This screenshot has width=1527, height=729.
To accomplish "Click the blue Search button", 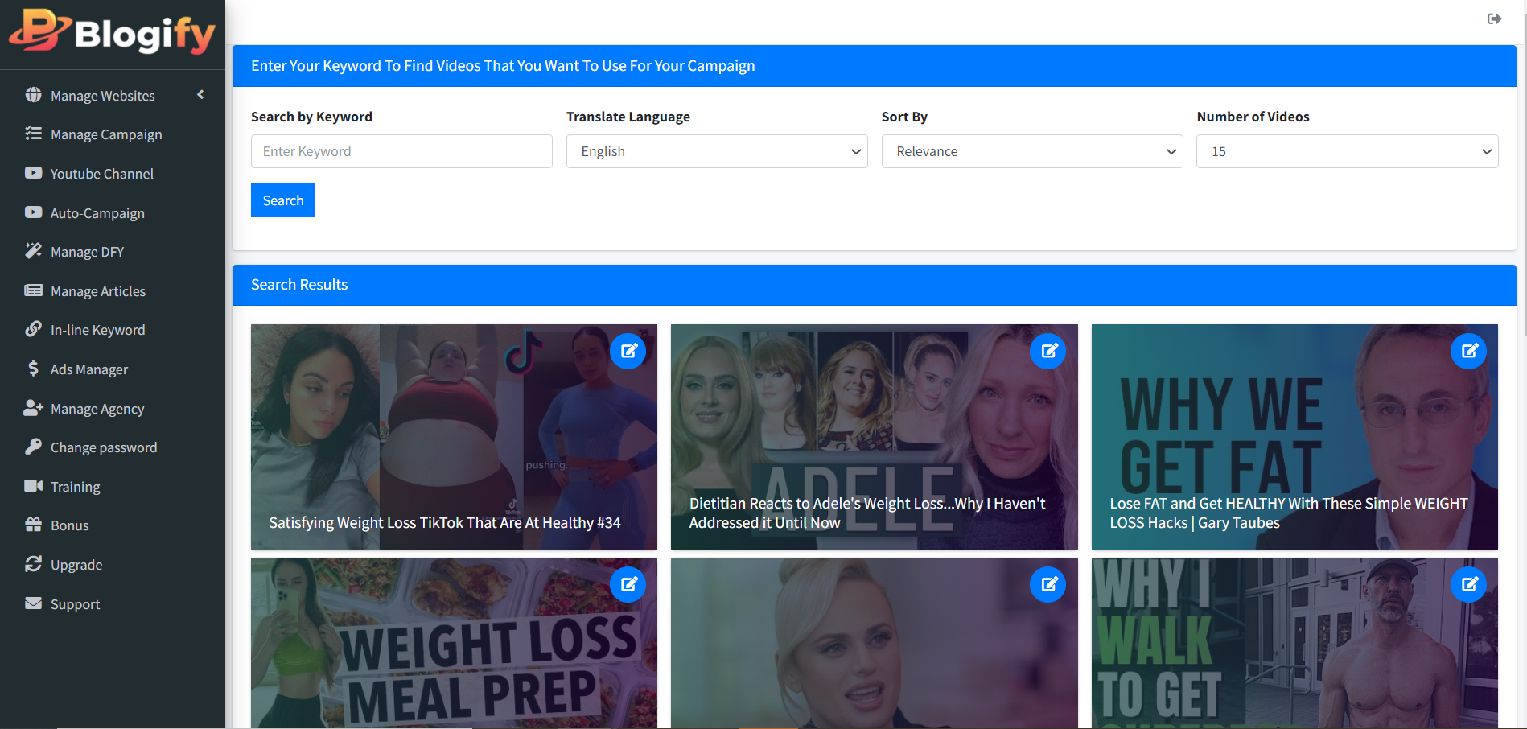I will pos(283,200).
